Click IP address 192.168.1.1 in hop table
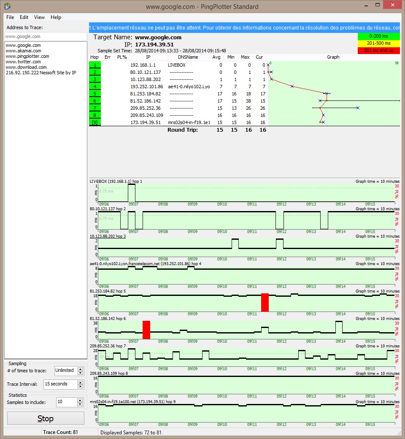 click(x=143, y=65)
